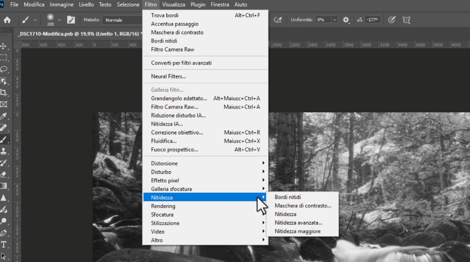Choose Nitidezza avanzata from submenu

(298, 223)
